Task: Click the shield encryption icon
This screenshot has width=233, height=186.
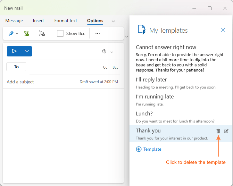Action: pyautogui.click(x=104, y=51)
